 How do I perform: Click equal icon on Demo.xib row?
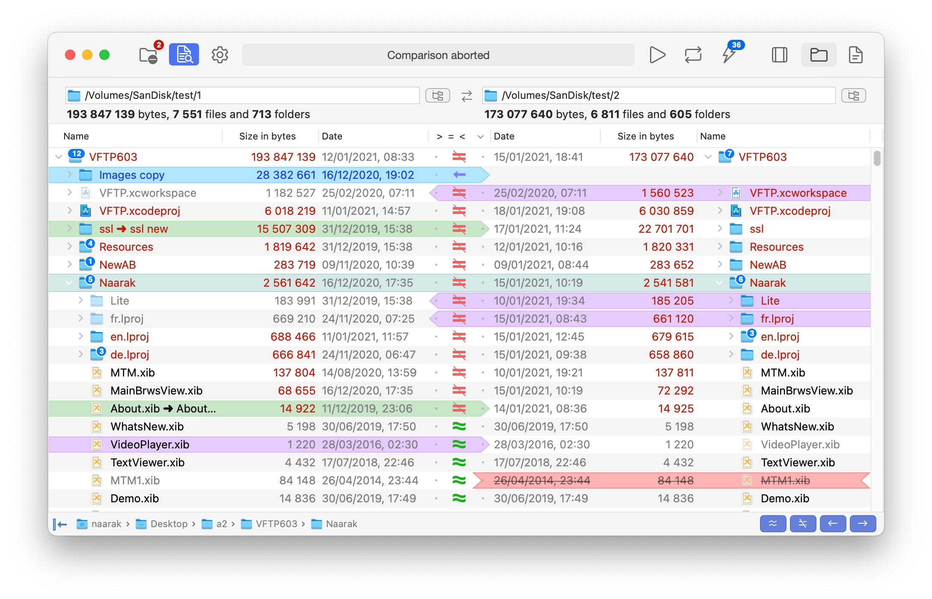point(459,498)
